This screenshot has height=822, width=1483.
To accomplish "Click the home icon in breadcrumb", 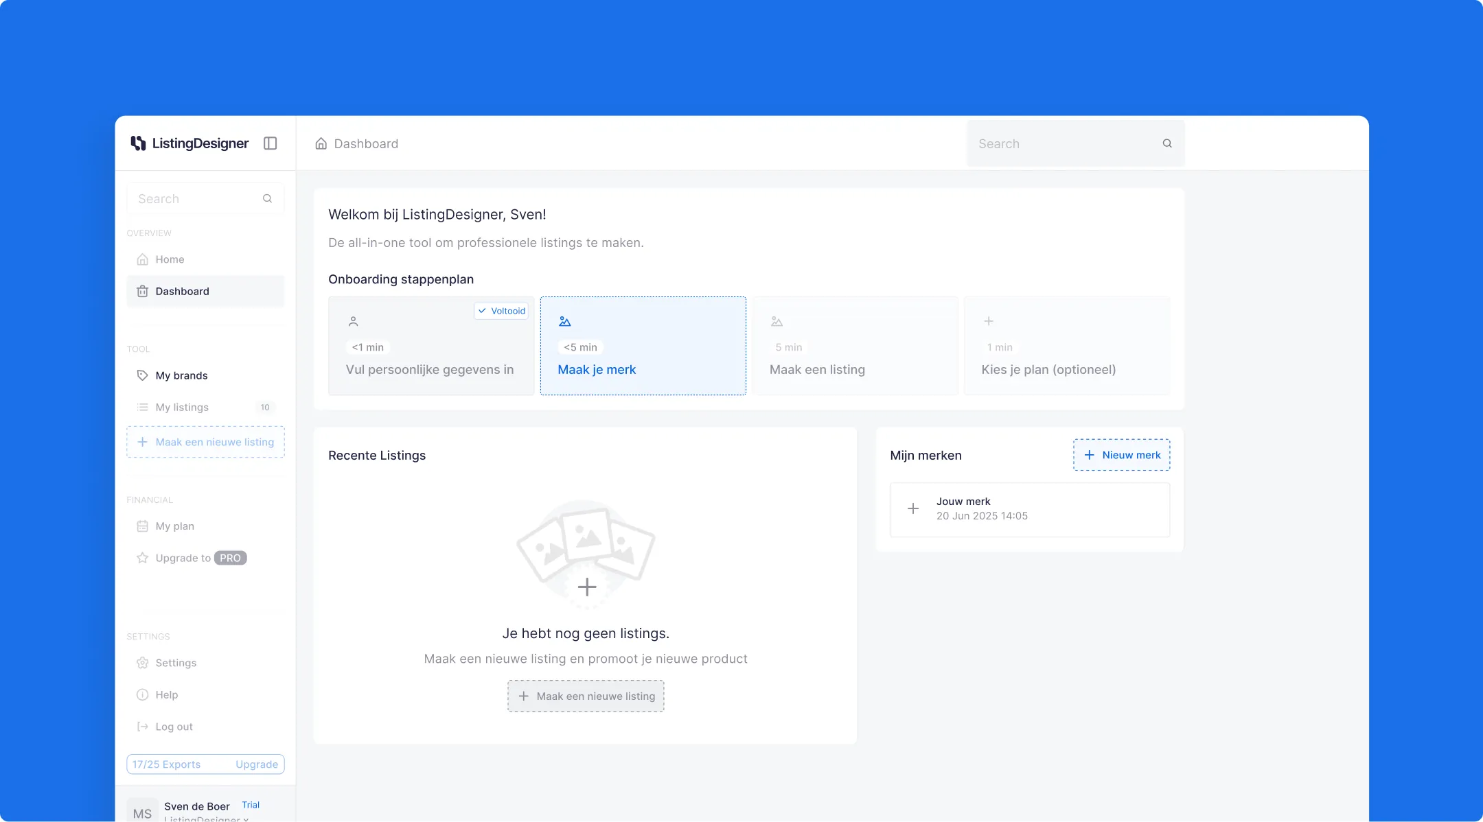I will (321, 143).
